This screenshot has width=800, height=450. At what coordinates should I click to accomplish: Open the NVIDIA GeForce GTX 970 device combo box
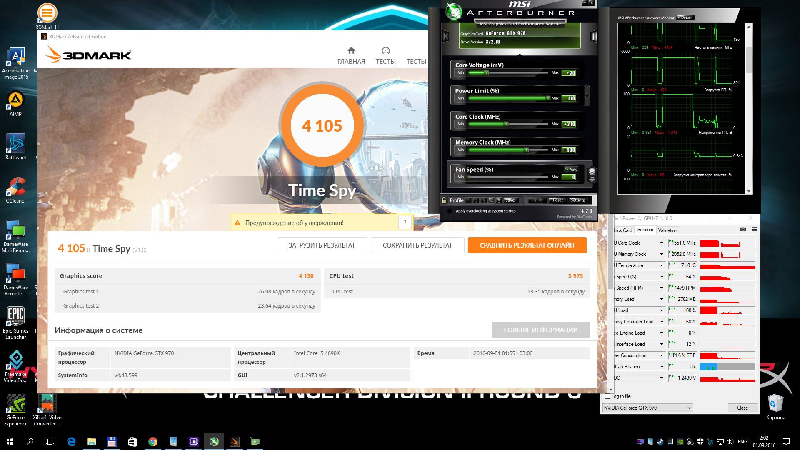(x=647, y=407)
